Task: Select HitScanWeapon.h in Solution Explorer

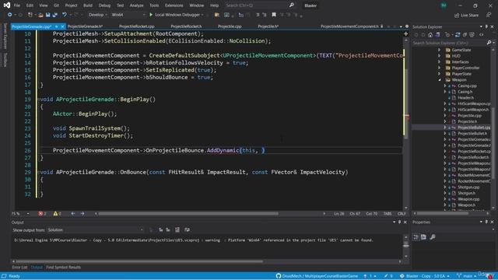Action: pyautogui.click(x=473, y=110)
